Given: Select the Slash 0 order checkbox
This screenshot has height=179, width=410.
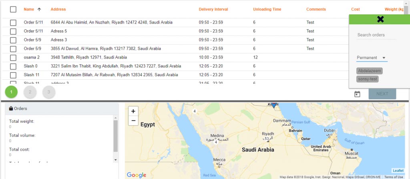Looking at the screenshot, I should coord(13,66).
